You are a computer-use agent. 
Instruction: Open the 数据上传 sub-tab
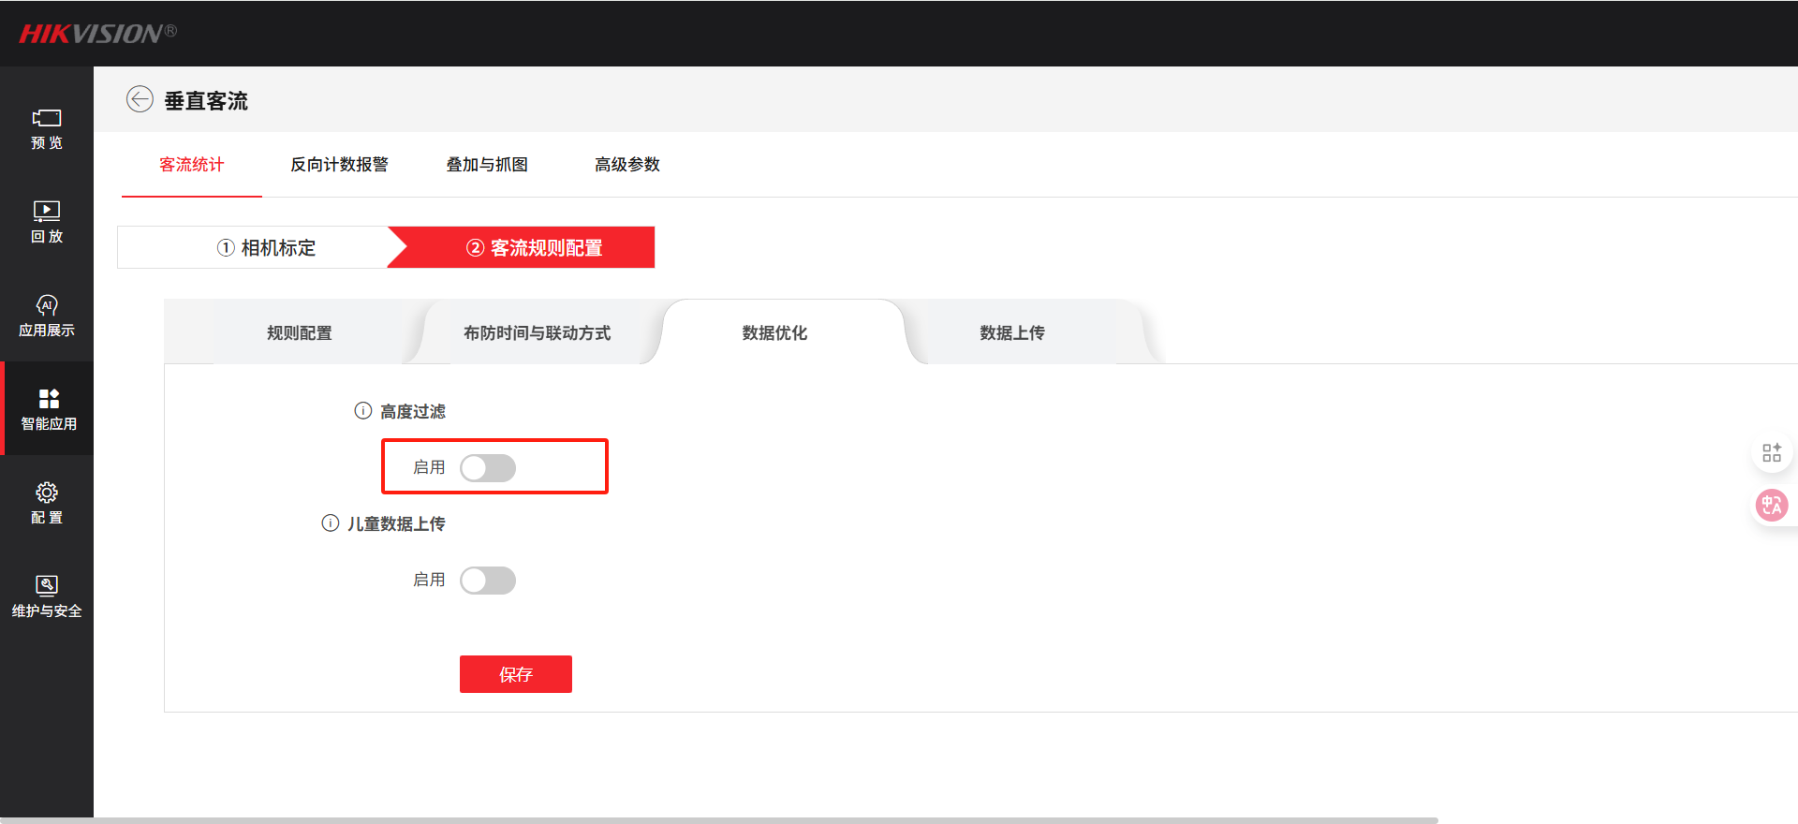point(1012,333)
